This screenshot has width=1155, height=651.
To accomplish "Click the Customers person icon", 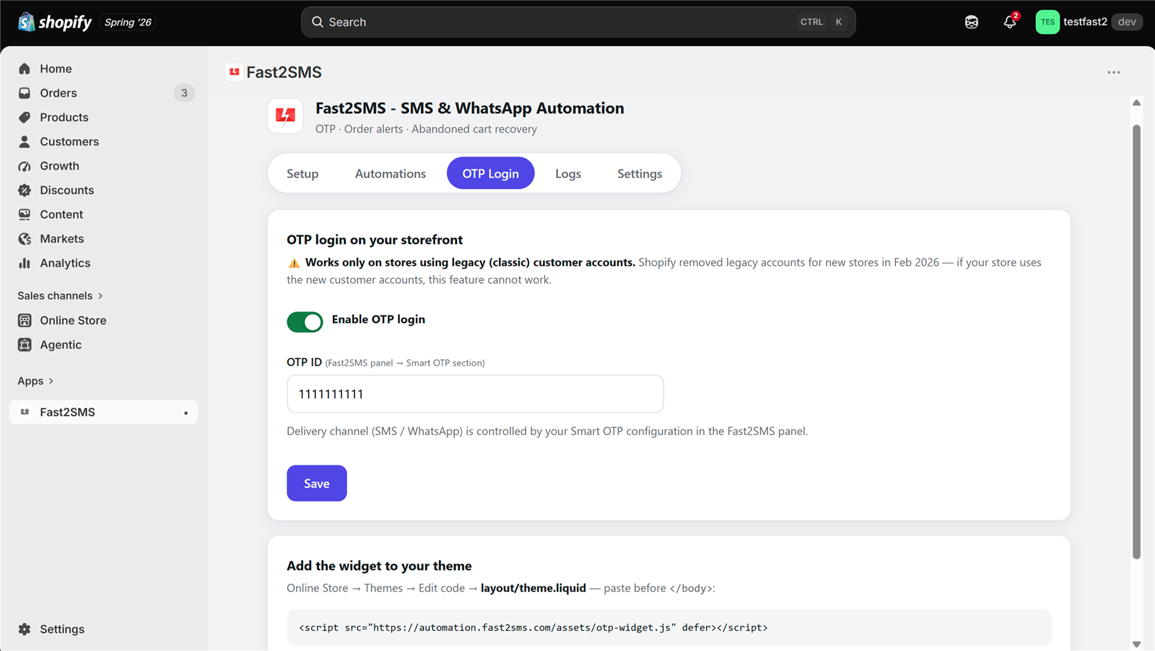I will pyautogui.click(x=25, y=141).
